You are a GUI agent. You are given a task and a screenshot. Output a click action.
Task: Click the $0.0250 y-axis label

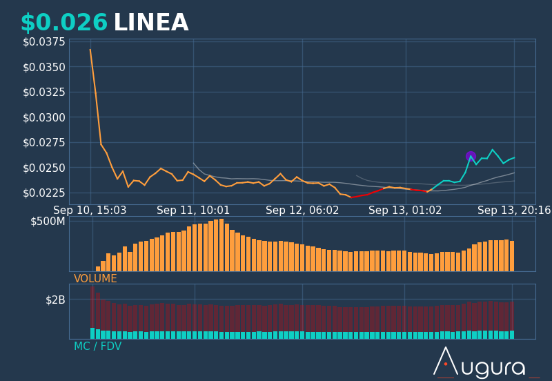[x=44, y=168]
